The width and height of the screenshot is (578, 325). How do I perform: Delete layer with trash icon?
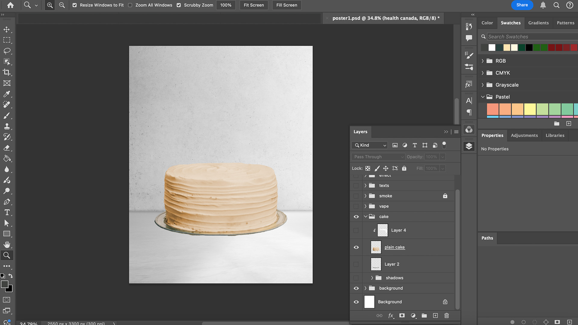[x=446, y=315]
